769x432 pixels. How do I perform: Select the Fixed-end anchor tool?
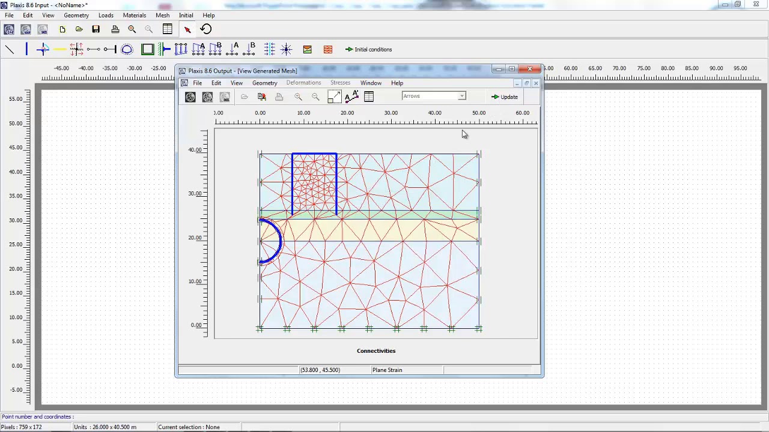[x=109, y=49]
